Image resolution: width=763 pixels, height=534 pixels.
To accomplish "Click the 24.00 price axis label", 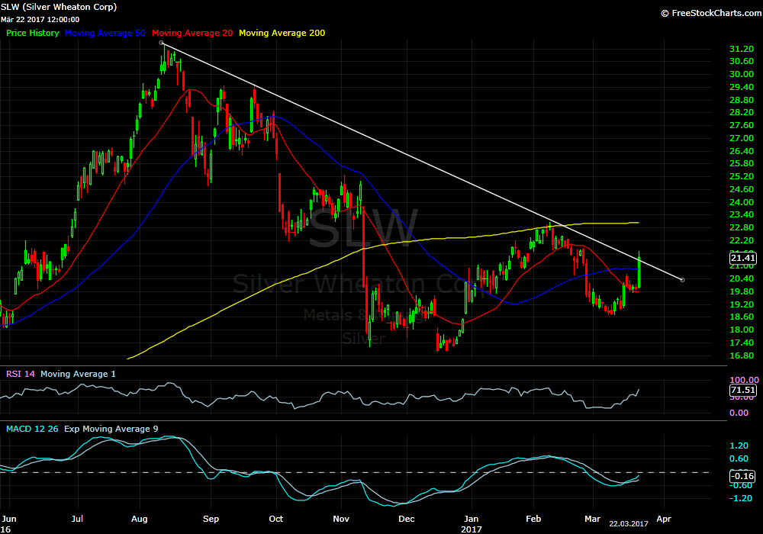I will coord(742,202).
